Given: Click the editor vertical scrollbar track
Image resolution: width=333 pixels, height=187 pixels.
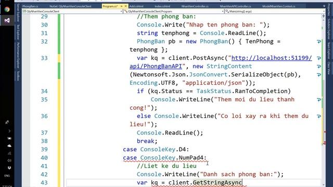Looking at the screenshot, I should click(324, 102).
